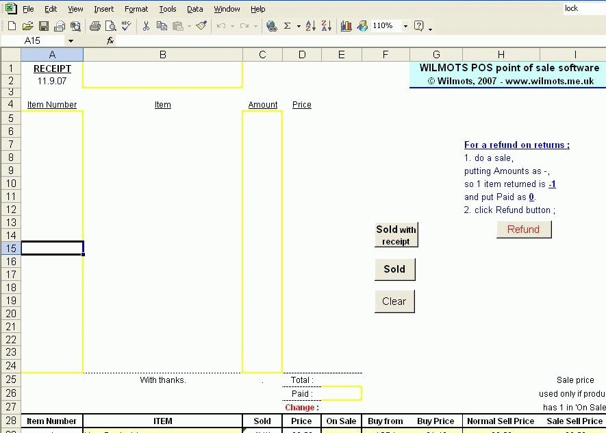The height and width of the screenshot is (433, 606).
Task: Click the Name Box showing A15
Action: click(34, 41)
